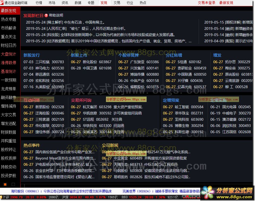The height and width of the screenshot is (201, 255).
Task: Click the 热点事件 section header
Action: (x=31, y=145)
